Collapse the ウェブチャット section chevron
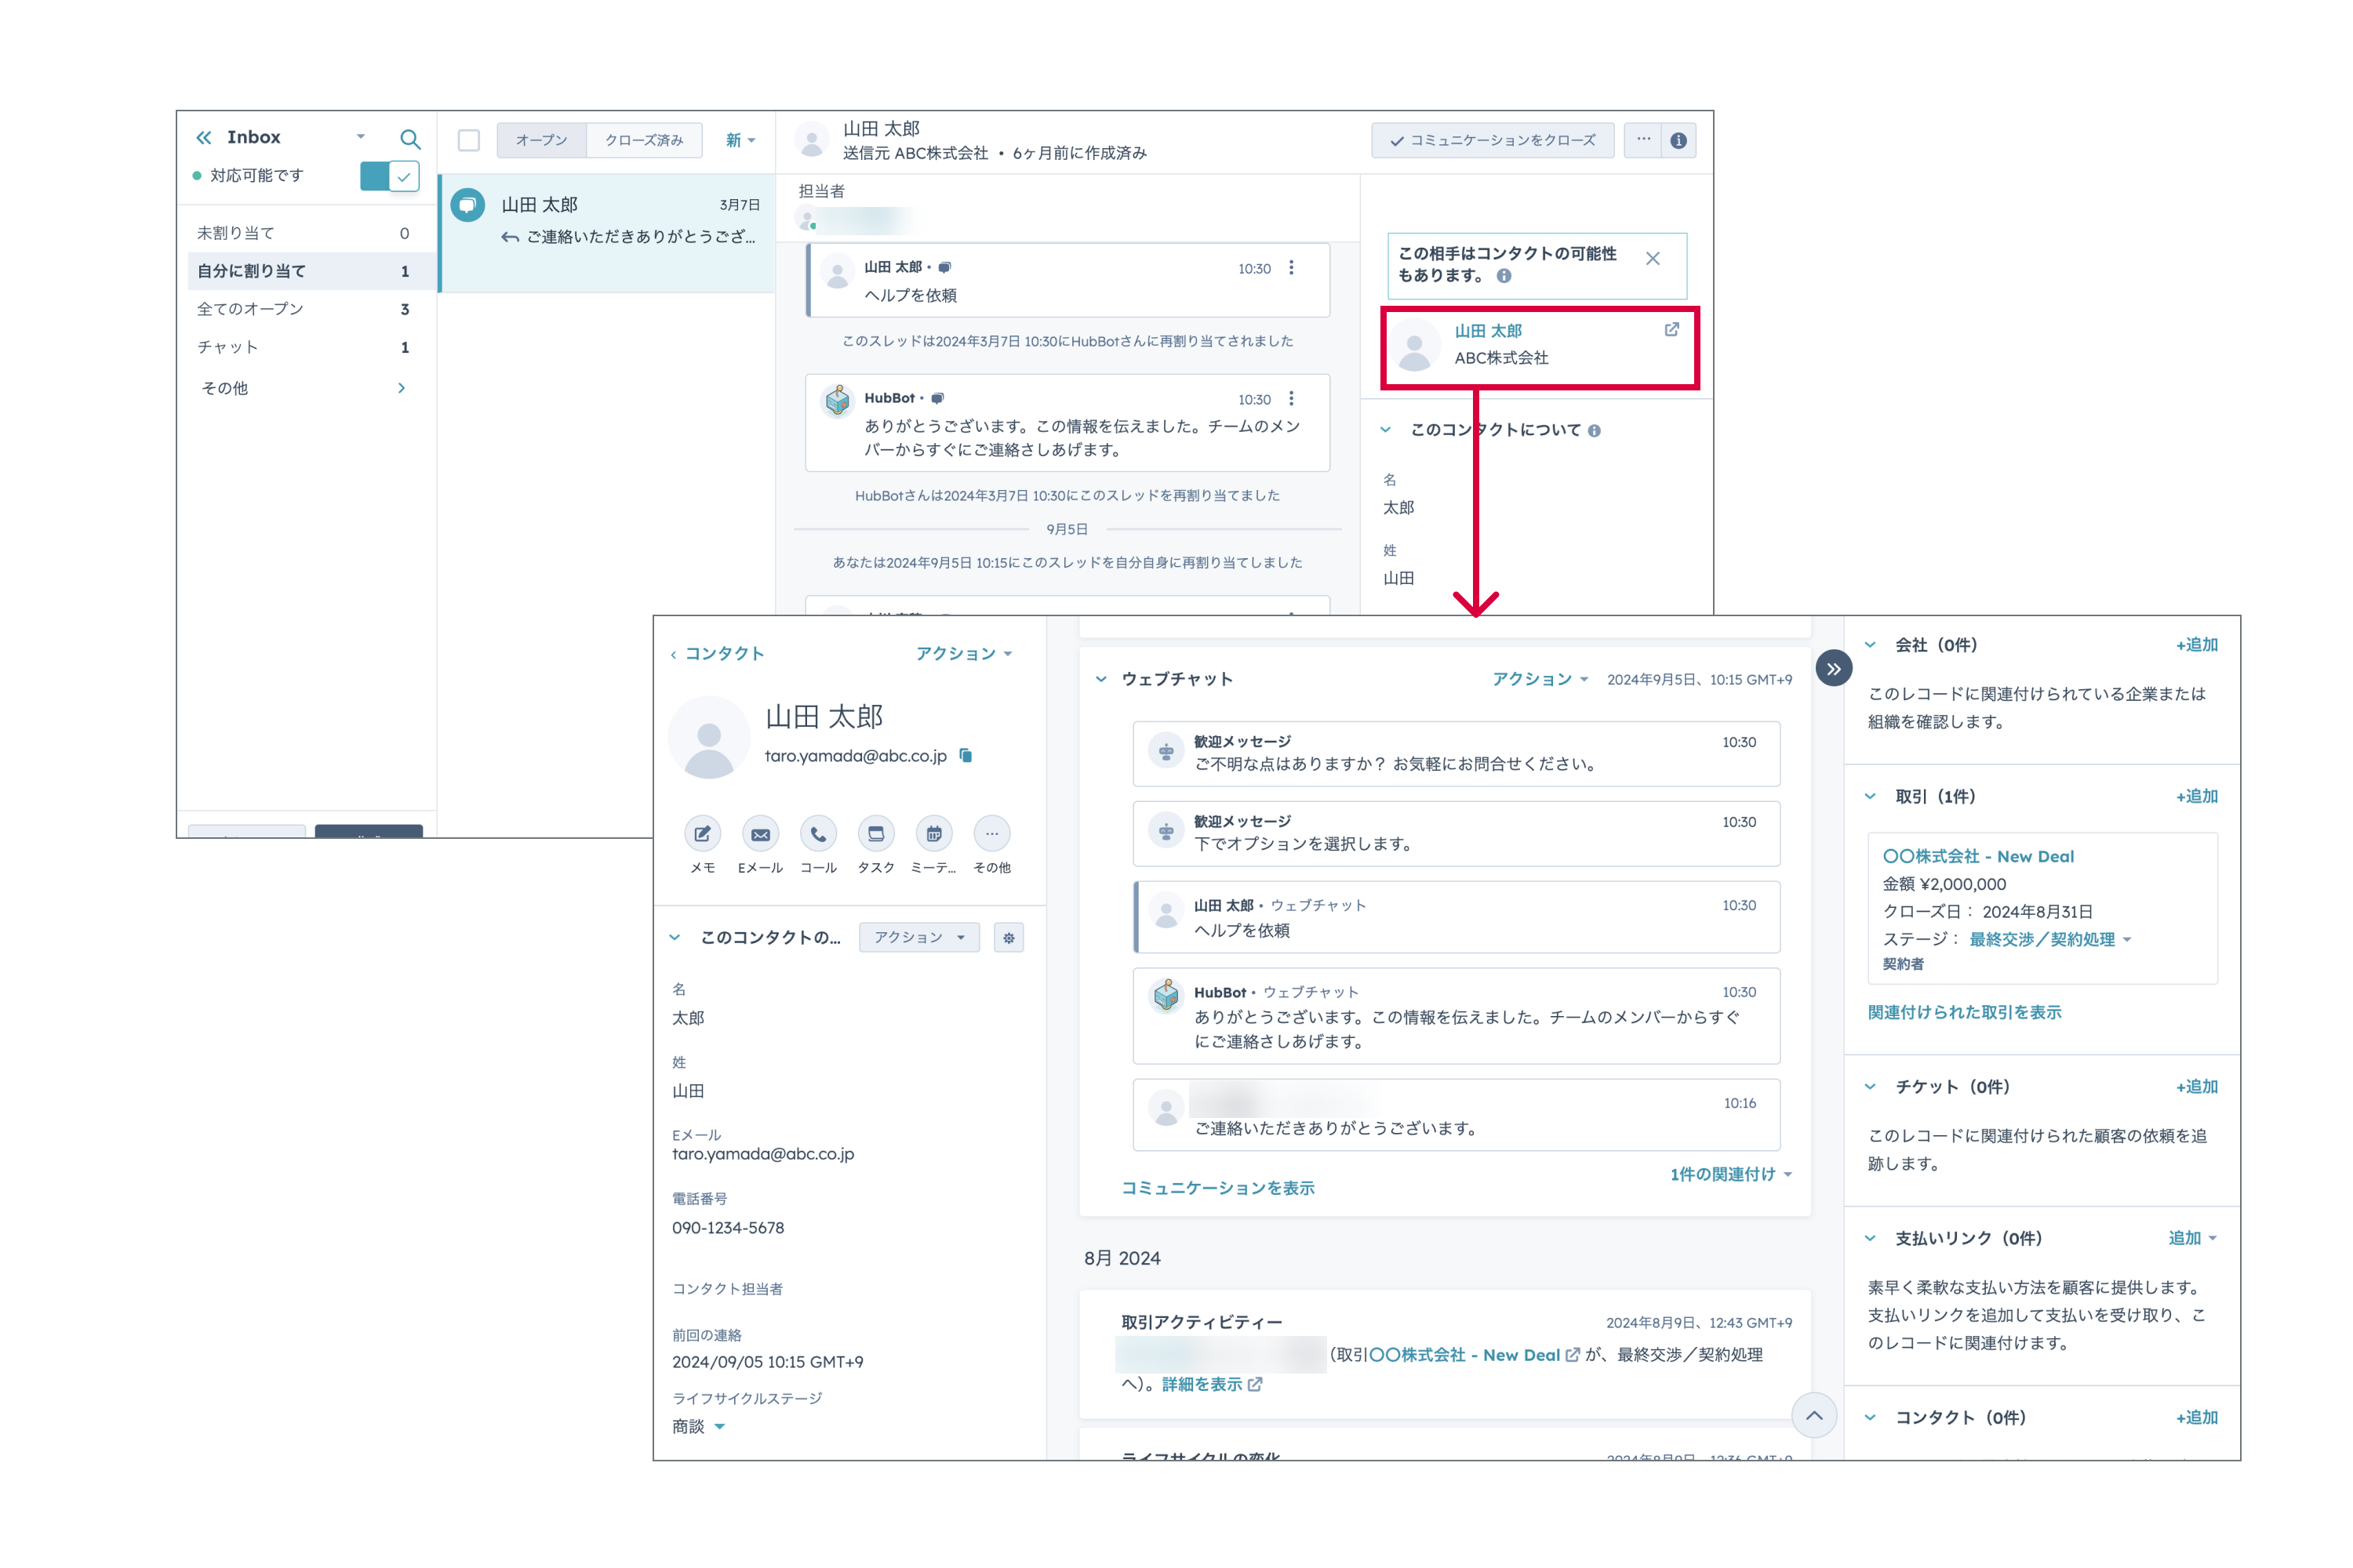 [x=1101, y=679]
